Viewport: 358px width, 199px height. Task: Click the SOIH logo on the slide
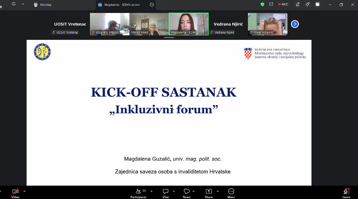pyautogui.click(x=42, y=52)
